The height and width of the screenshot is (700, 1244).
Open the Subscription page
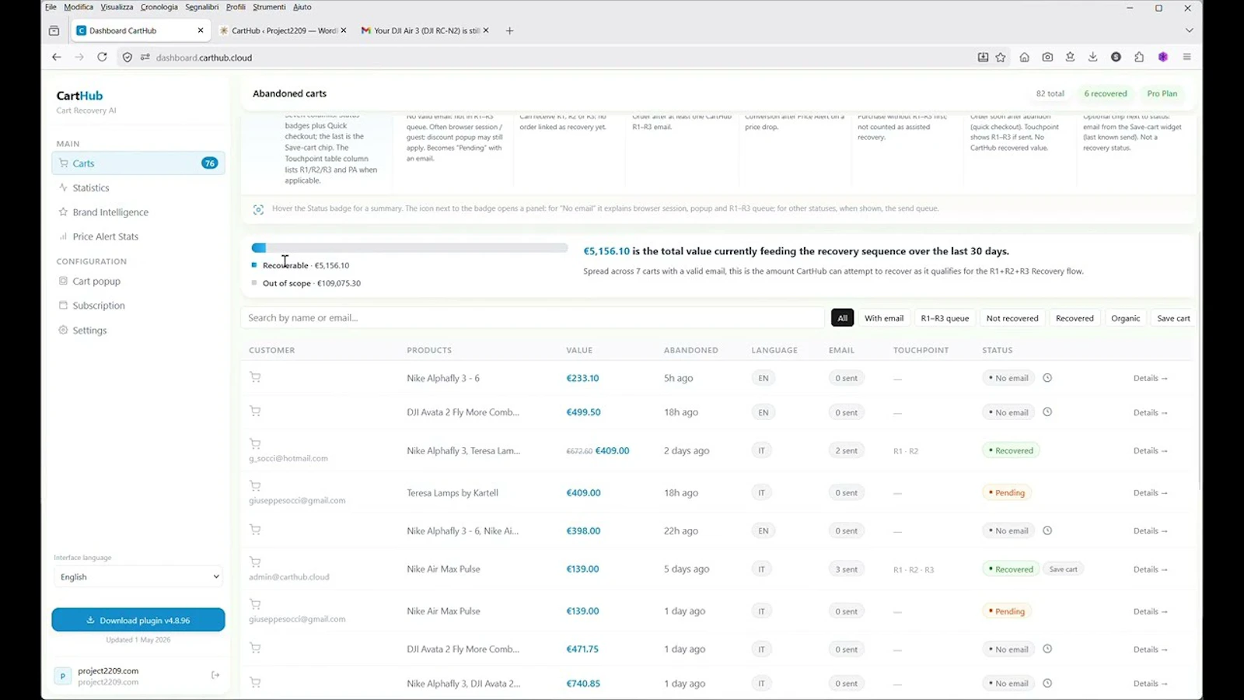coord(98,306)
